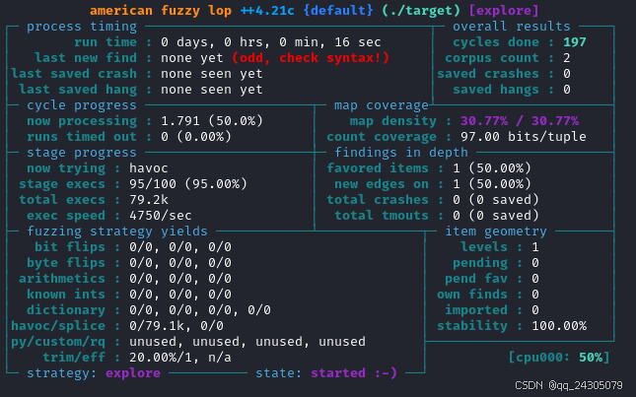
Task: Select dictionary values '0/0, 0/0, 0/0, 0/0'
Action: tap(200, 310)
